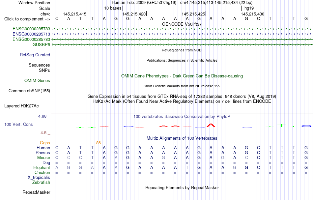Click the H3K27Ac Mark ENCODE track title
This screenshot has width=313, height=200.
[x=182, y=101]
